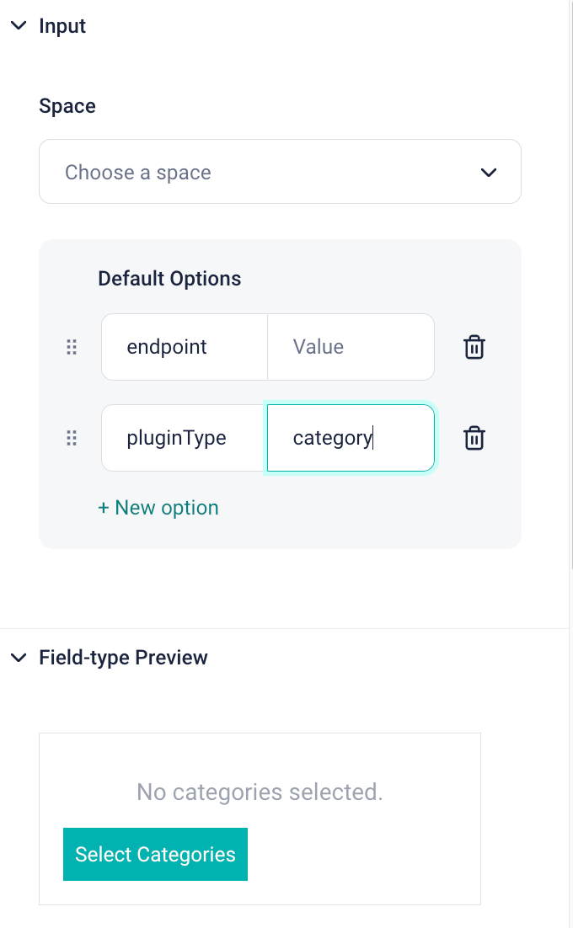
Task: Click the Input section title
Action: coord(62,26)
